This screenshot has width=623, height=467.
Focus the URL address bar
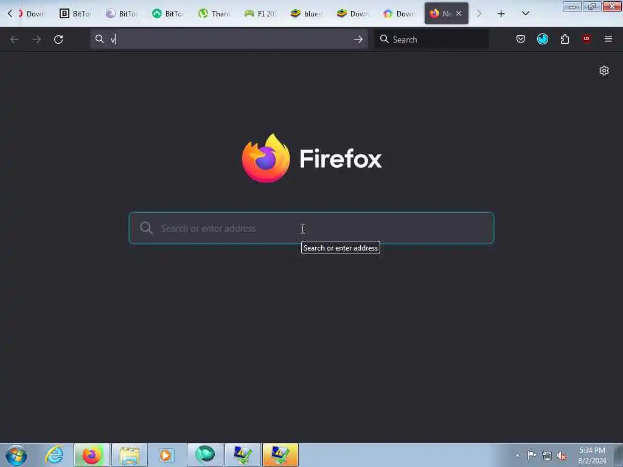229,40
